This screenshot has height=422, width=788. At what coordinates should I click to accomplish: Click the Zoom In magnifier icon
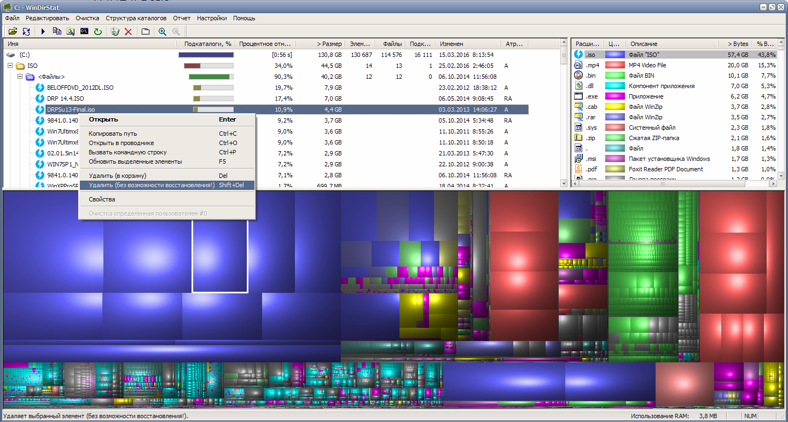tap(163, 32)
